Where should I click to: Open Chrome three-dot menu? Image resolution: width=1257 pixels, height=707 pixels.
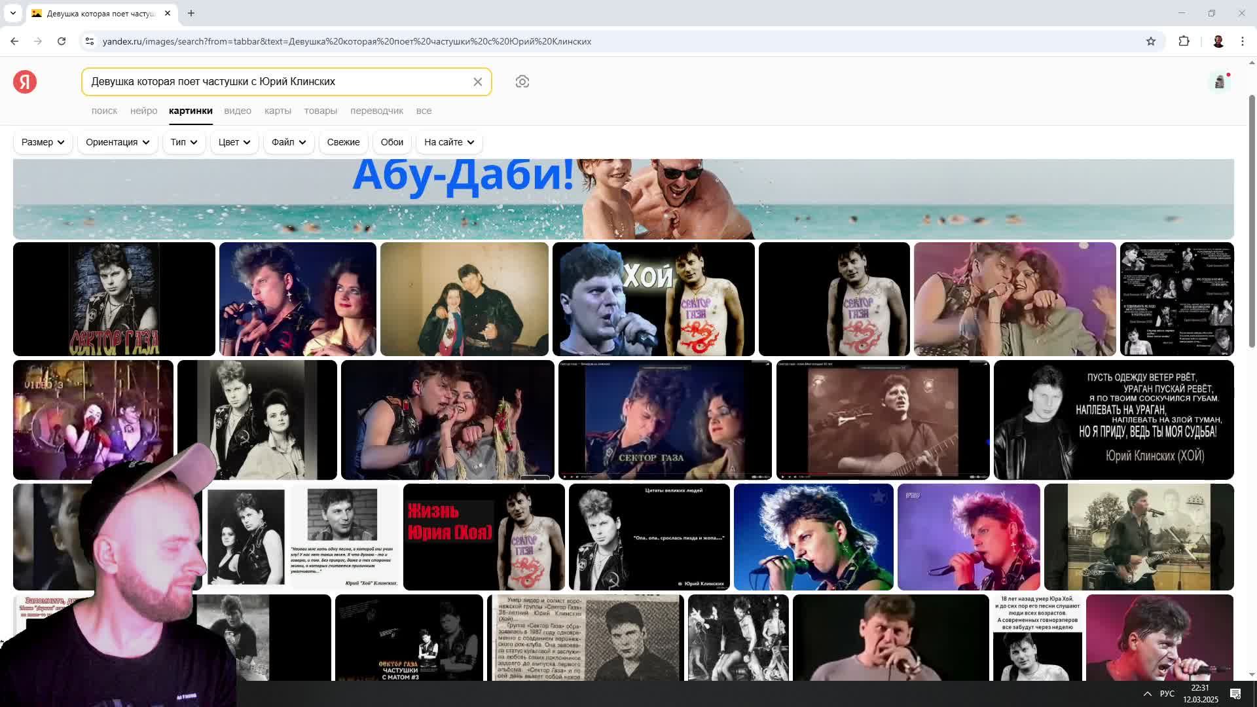coord(1243,41)
